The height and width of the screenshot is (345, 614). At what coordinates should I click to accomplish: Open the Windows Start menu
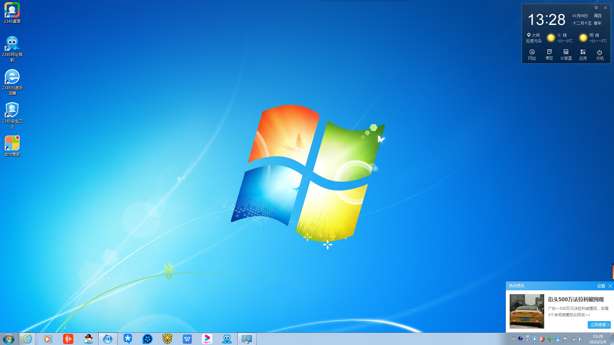pos(9,339)
